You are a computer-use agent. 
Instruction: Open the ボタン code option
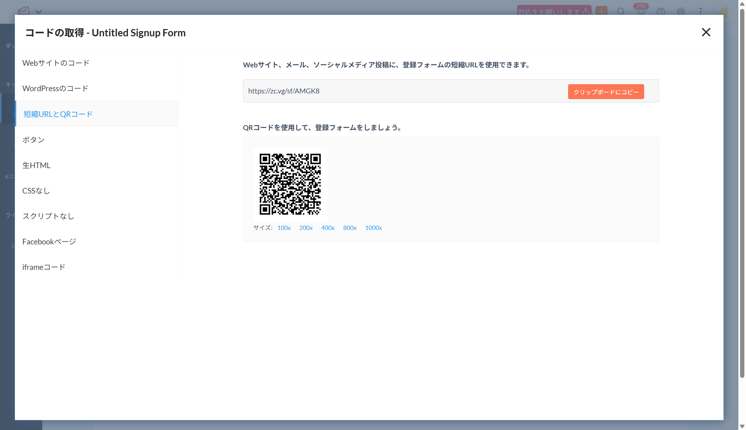tap(33, 139)
